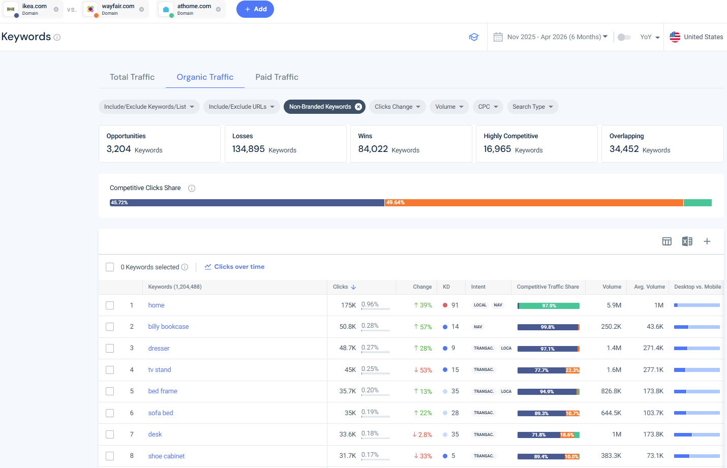The image size is (727, 468).
Task: Click the Keywords selected info icon
Action: click(x=185, y=267)
